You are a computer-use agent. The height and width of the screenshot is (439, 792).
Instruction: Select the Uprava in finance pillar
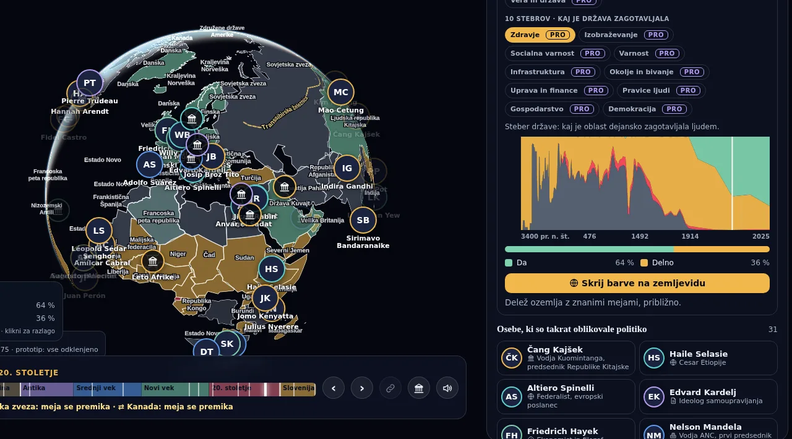pyautogui.click(x=559, y=91)
